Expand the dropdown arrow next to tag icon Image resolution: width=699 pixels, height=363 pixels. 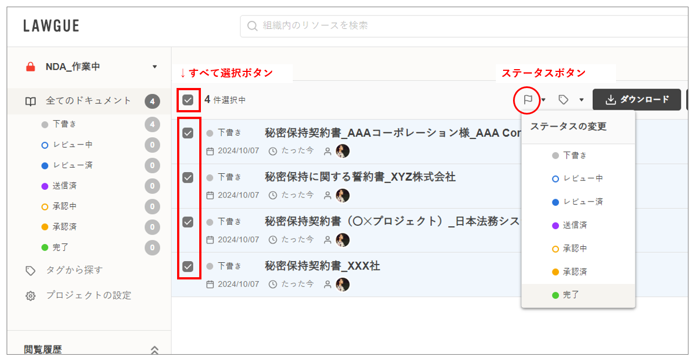click(x=581, y=100)
